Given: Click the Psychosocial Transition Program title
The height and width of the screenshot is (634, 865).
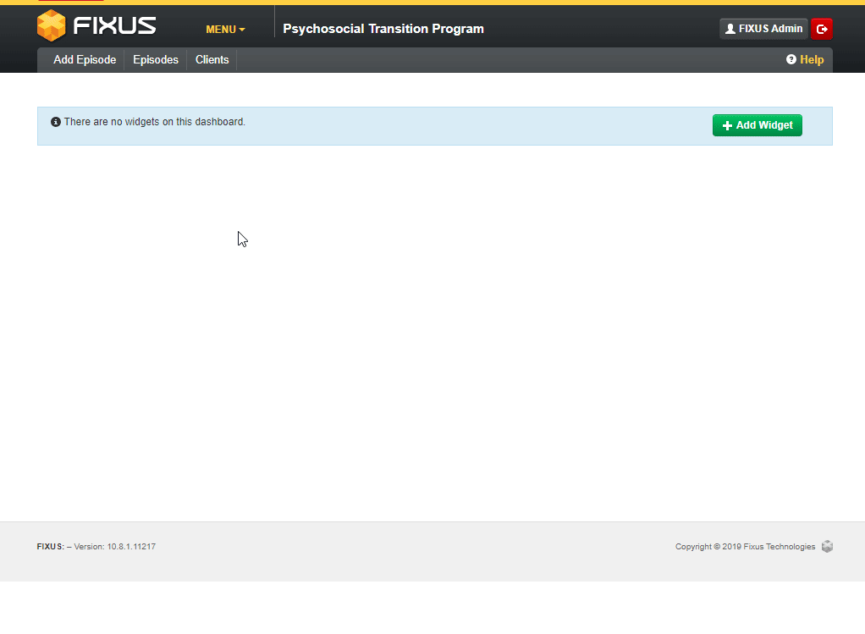Looking at the screenshot, I should (x=383, y=29).
